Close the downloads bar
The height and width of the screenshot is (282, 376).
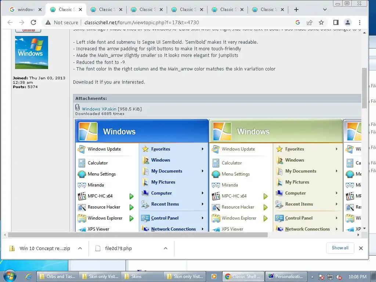pyautogui.click(x=361, y=248)
